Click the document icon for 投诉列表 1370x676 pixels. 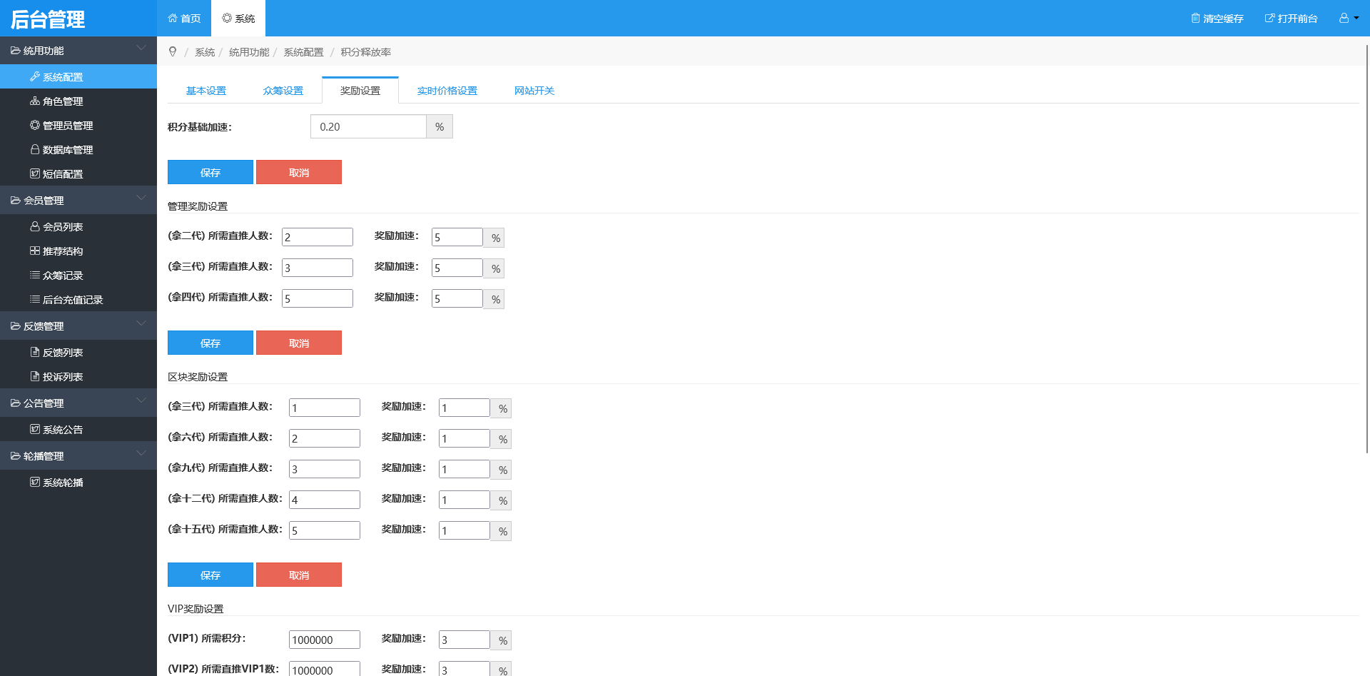(35, 376)
